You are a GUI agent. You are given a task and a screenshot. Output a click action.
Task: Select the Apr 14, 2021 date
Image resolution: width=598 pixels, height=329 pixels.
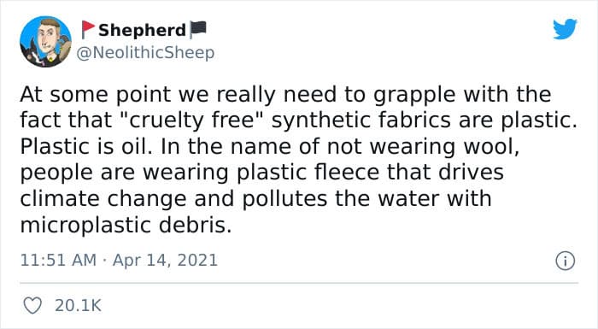165,261
